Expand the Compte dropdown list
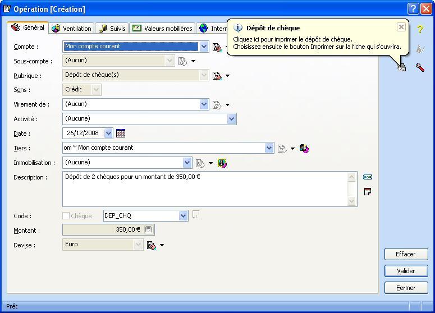 pyautogui.click(x=204, y=47)
